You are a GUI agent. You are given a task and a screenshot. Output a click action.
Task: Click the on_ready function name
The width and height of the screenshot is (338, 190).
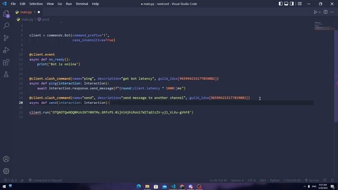point(57,60)
